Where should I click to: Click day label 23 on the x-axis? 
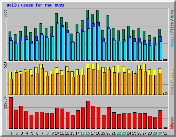click(124, 133)
